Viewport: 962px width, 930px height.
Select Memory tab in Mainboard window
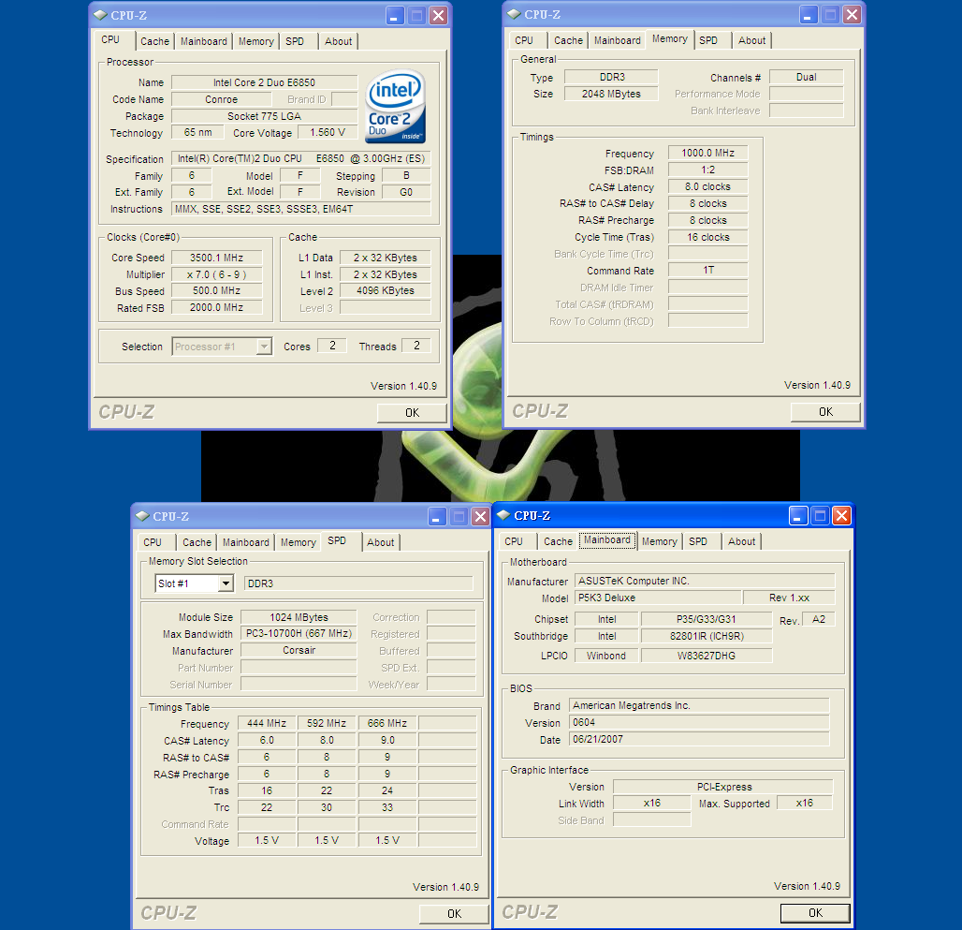(660, 540)
